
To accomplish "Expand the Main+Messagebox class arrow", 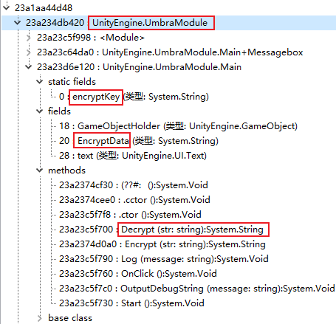I will point(29,52).
